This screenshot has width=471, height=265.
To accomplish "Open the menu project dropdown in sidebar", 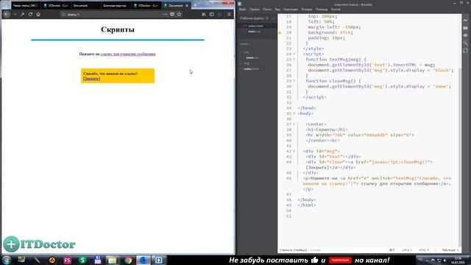I will click(x=245, y=44).
